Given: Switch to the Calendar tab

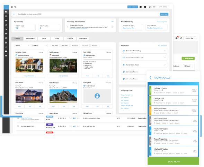Looking at the screenshot, I should click(x=70, y=39).
